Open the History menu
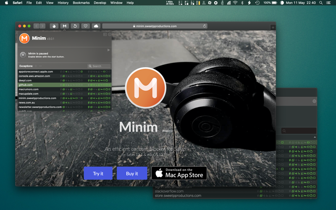This screenshot has height=210, width=336. [x=63, y=3]
